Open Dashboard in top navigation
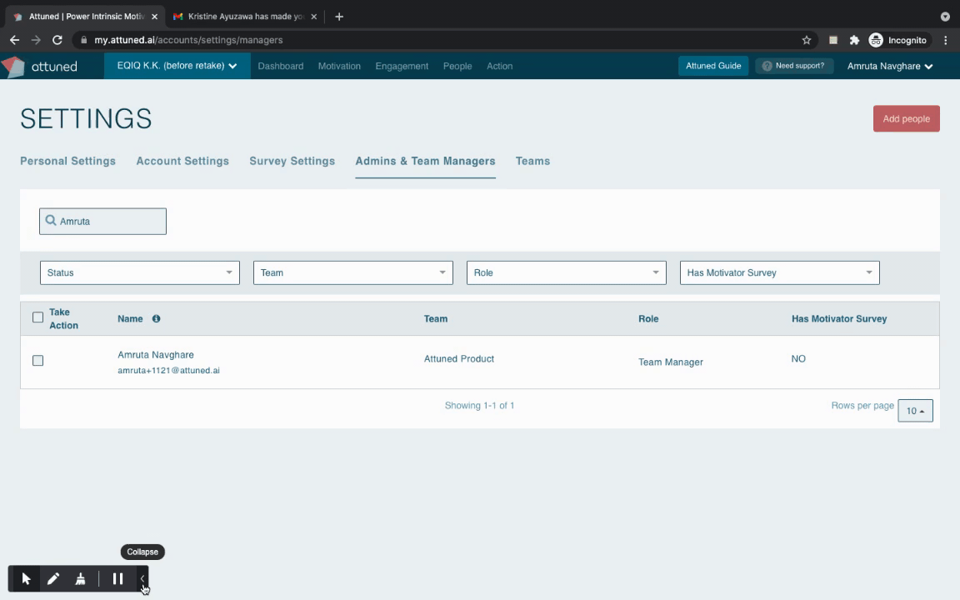This screenshot has height=600, width=960. [x=280, y=66]
